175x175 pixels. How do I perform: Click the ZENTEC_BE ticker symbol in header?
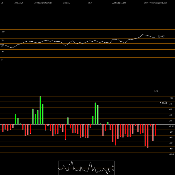pos(119,3)
